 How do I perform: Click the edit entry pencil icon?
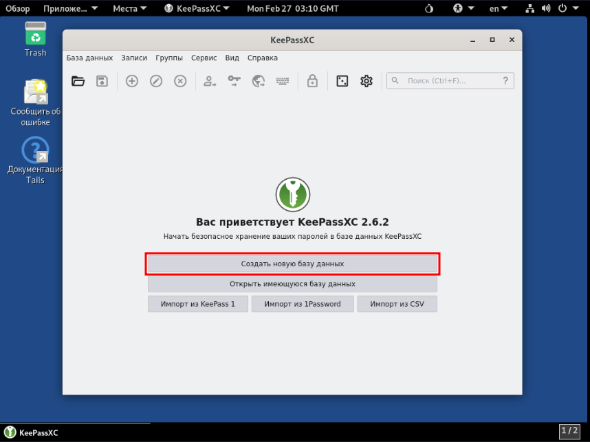tap(156, 81)
